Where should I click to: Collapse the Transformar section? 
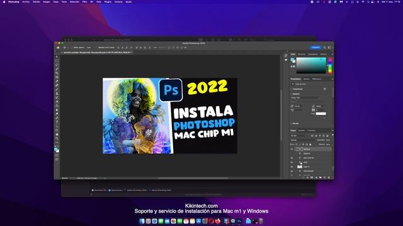(291, 89)
